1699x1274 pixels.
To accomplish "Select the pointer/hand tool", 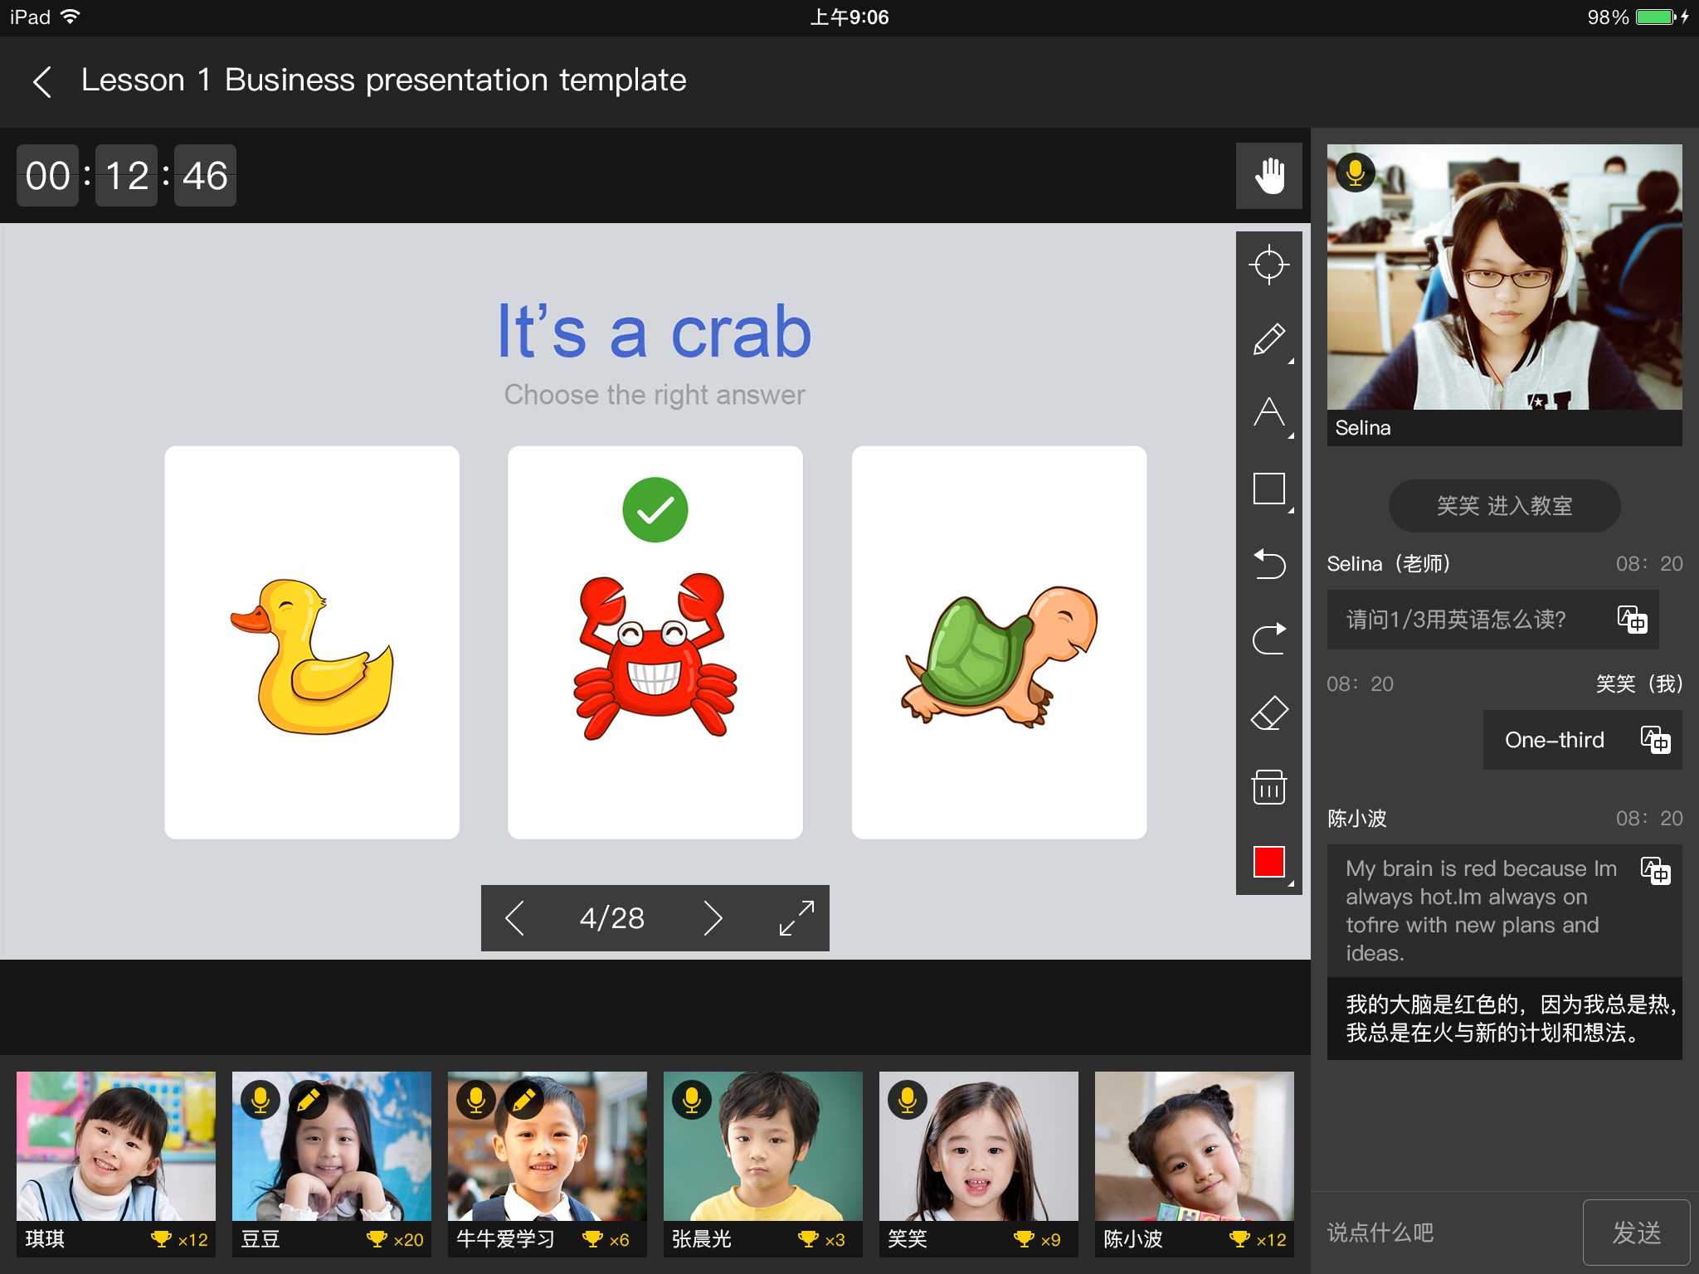I will [x=1268, y=175].
